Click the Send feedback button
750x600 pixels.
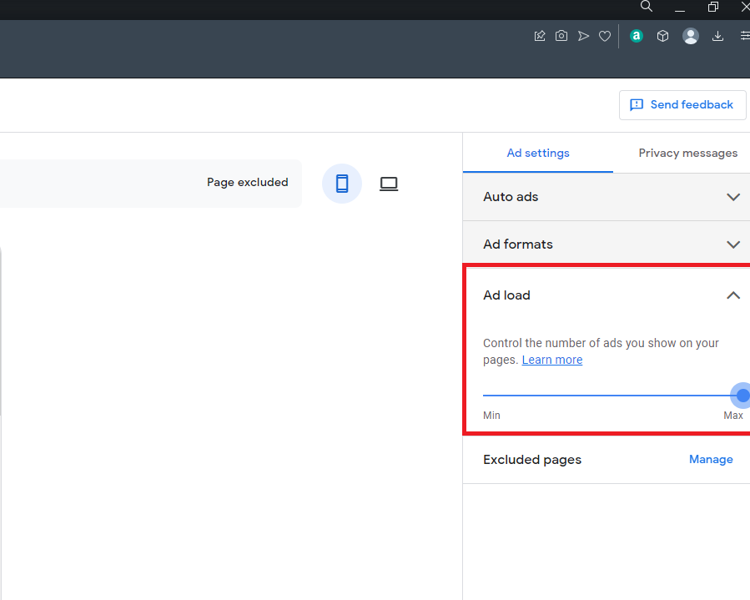click(682, 105)
